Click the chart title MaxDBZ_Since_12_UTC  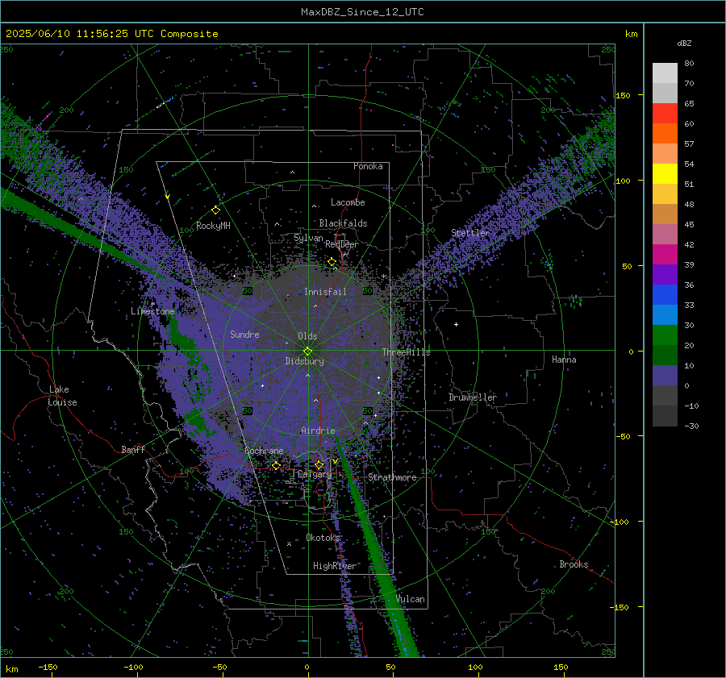point(362,12)
